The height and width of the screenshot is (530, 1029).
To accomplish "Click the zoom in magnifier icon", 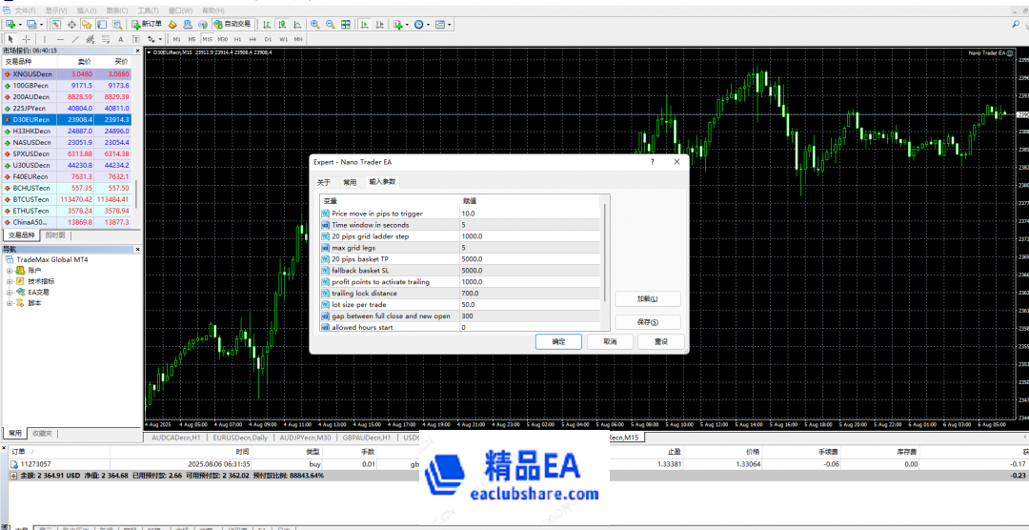I will click(313, 24).
